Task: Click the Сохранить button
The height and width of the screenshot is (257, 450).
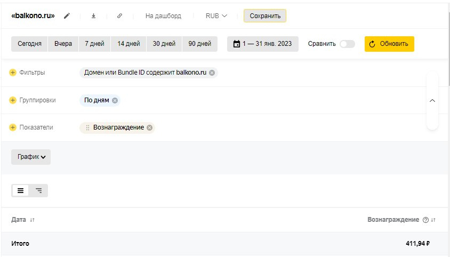Action: [265, 16]
